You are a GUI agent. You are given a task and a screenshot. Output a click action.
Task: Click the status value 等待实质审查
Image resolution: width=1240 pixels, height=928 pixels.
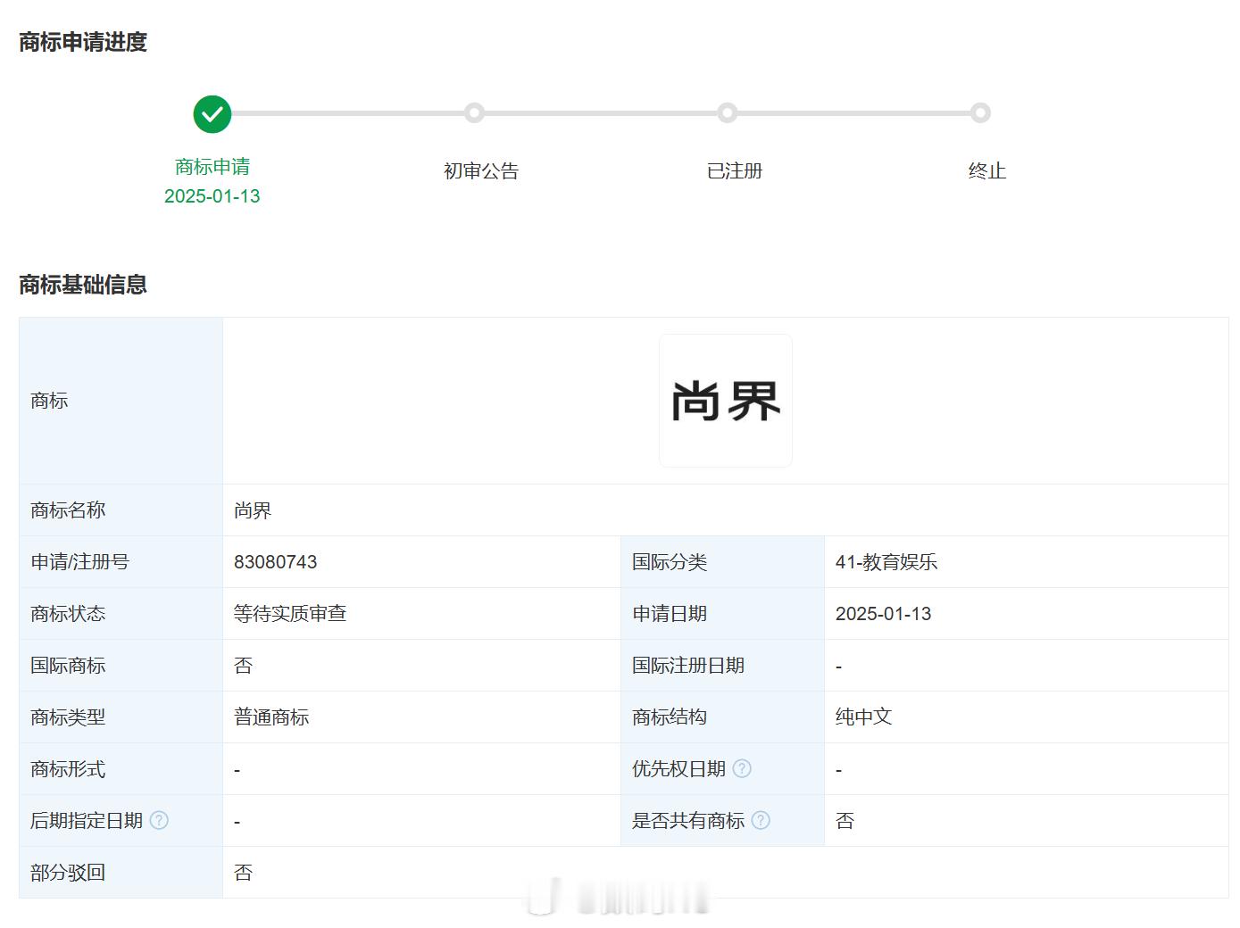click(x=290, y=614)
